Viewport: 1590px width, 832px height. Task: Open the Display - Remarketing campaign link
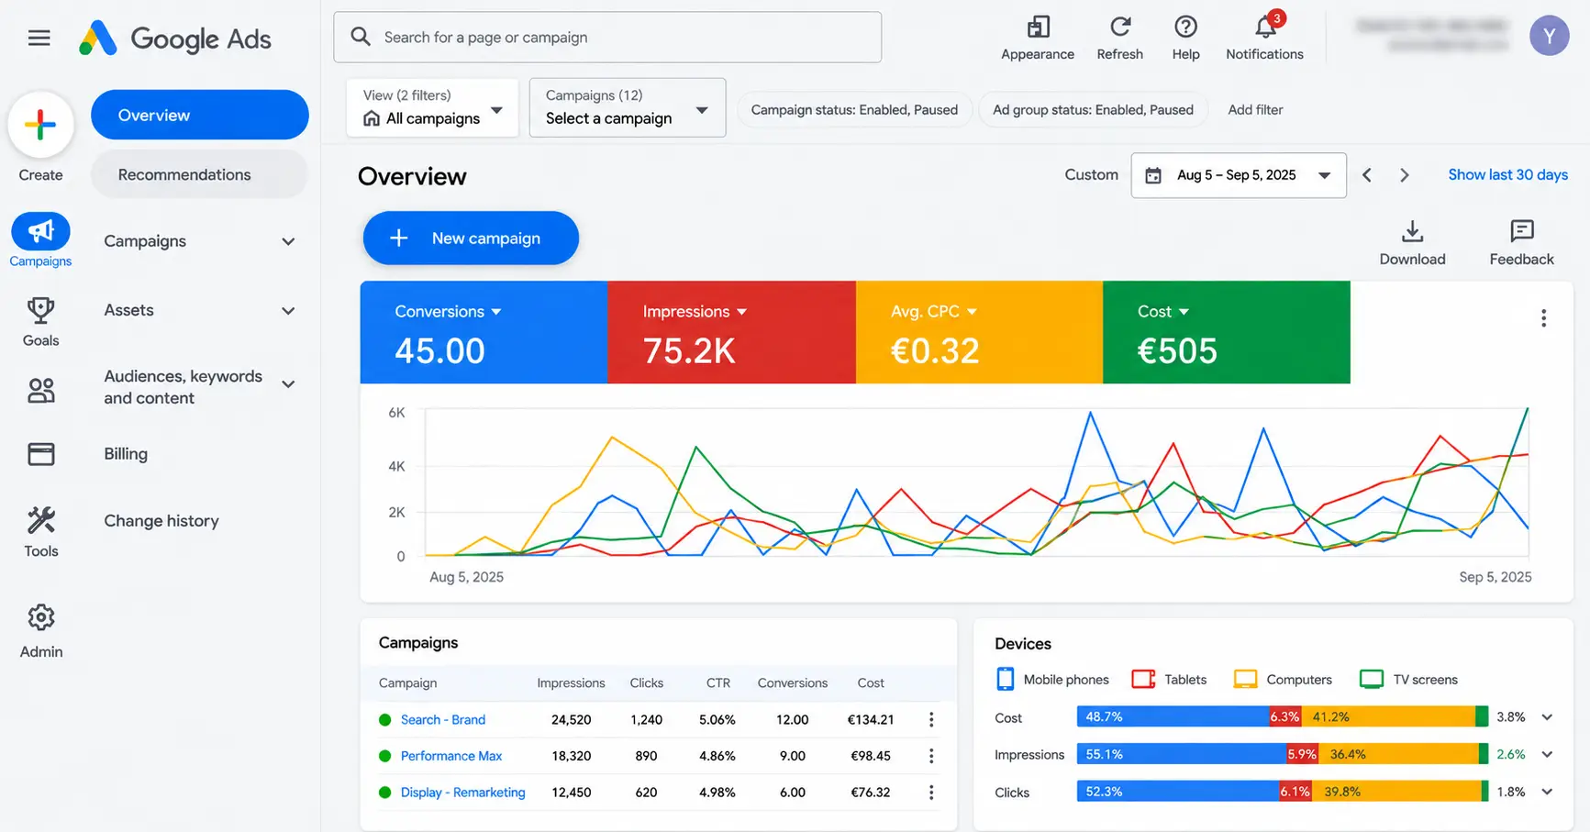click(462, 793)
